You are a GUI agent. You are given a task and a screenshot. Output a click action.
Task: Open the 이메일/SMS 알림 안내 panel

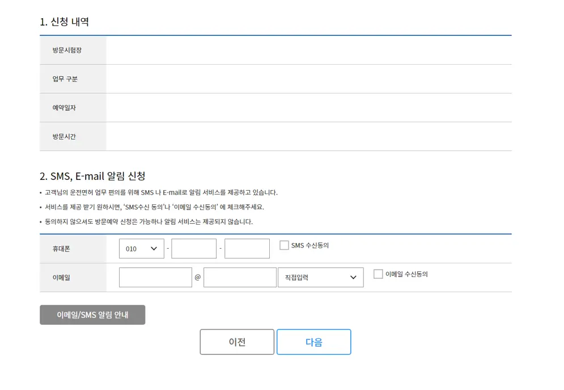click(92, 314)
